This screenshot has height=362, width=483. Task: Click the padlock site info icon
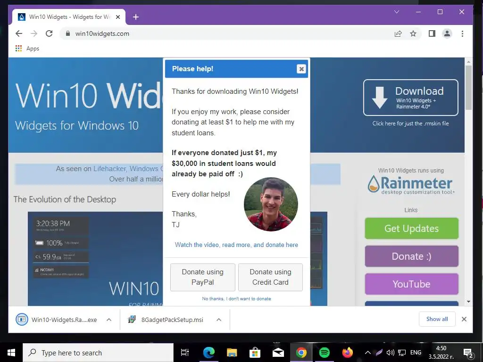click(68, 33)
